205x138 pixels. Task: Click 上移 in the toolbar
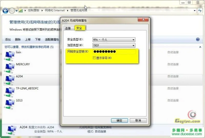coord(28,39)
